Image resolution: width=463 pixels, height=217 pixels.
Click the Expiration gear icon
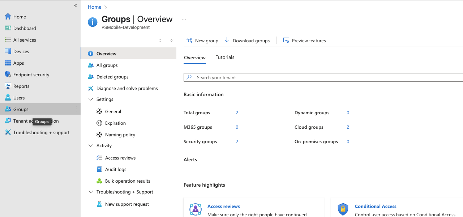tap(99, 123)
